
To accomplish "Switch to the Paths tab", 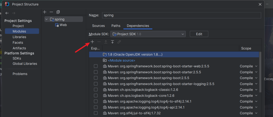I will (116, 26).
